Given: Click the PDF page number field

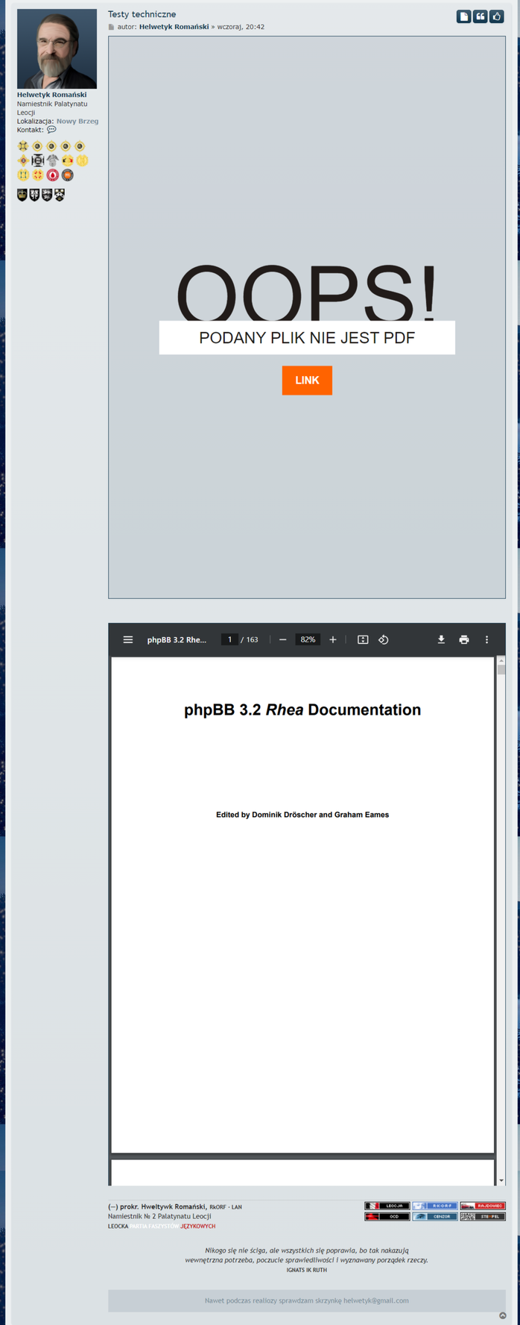Looking at the screenshot, I should 229,639.
